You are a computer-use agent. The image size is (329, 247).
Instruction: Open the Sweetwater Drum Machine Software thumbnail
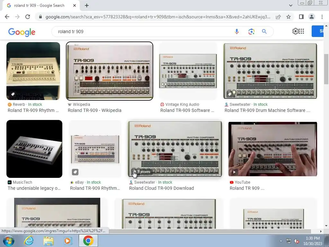click(270, 71)
